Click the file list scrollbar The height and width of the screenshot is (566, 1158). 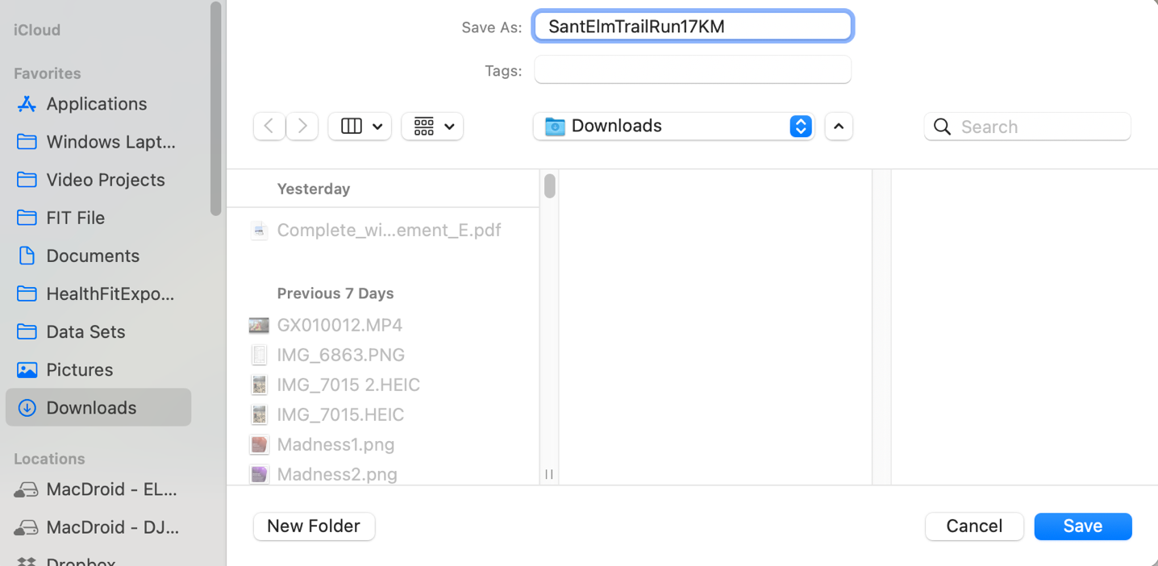(x=549, y=186)
